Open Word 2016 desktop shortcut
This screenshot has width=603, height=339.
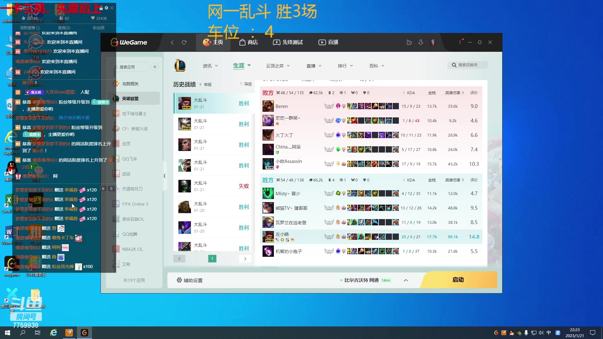pos(12,235)
